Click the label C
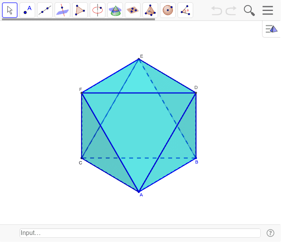The height and width of the screenshot is (242, 281). click(80, 163)
